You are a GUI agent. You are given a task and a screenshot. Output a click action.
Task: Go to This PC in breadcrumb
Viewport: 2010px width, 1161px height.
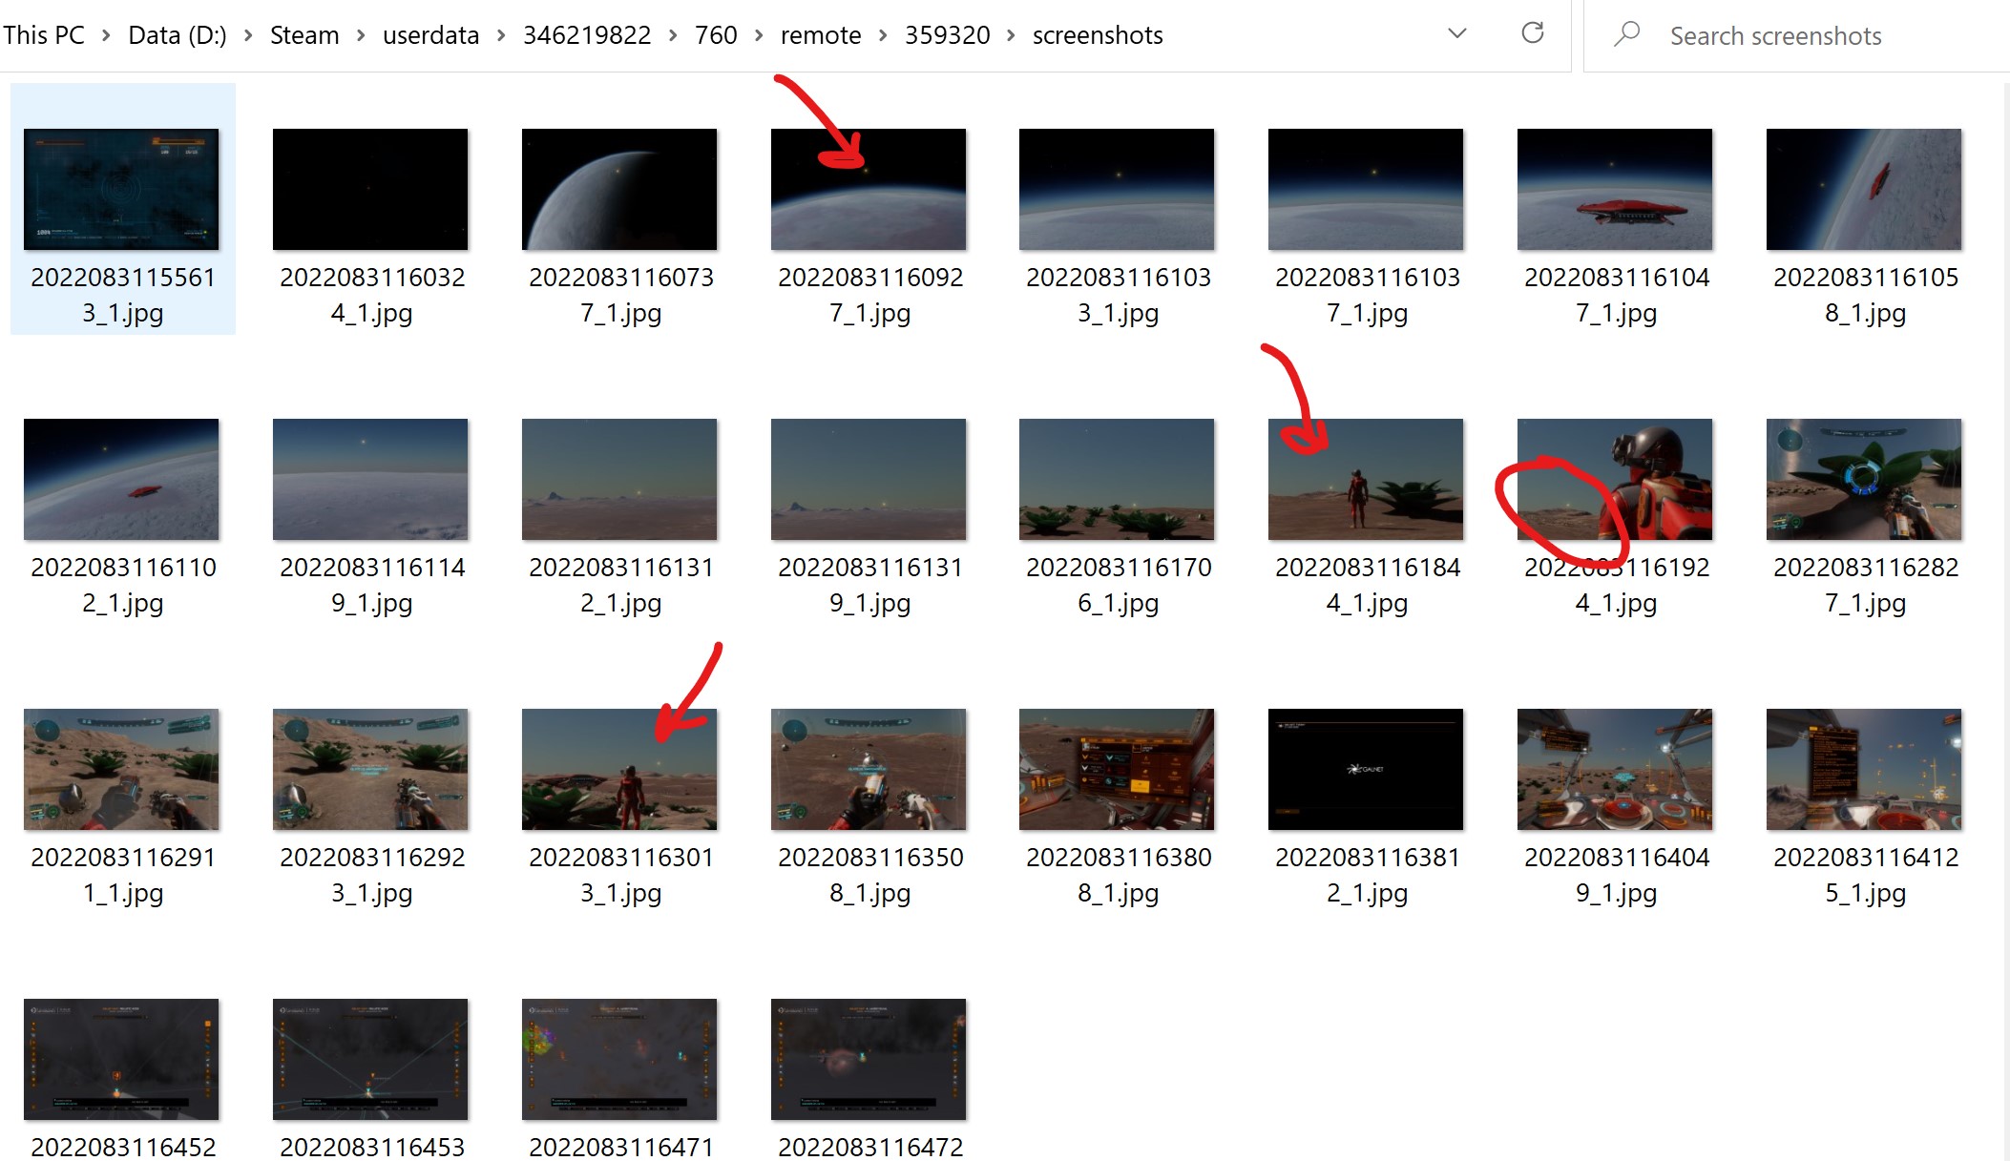44,35
